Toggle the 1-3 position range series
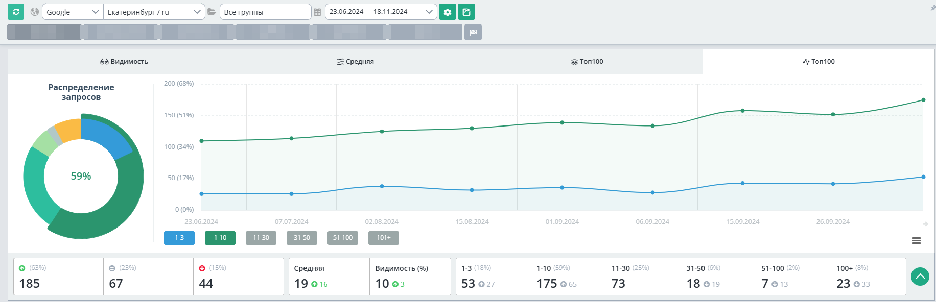This screenshot has height=302, width=936. click(x=179, y=238)
